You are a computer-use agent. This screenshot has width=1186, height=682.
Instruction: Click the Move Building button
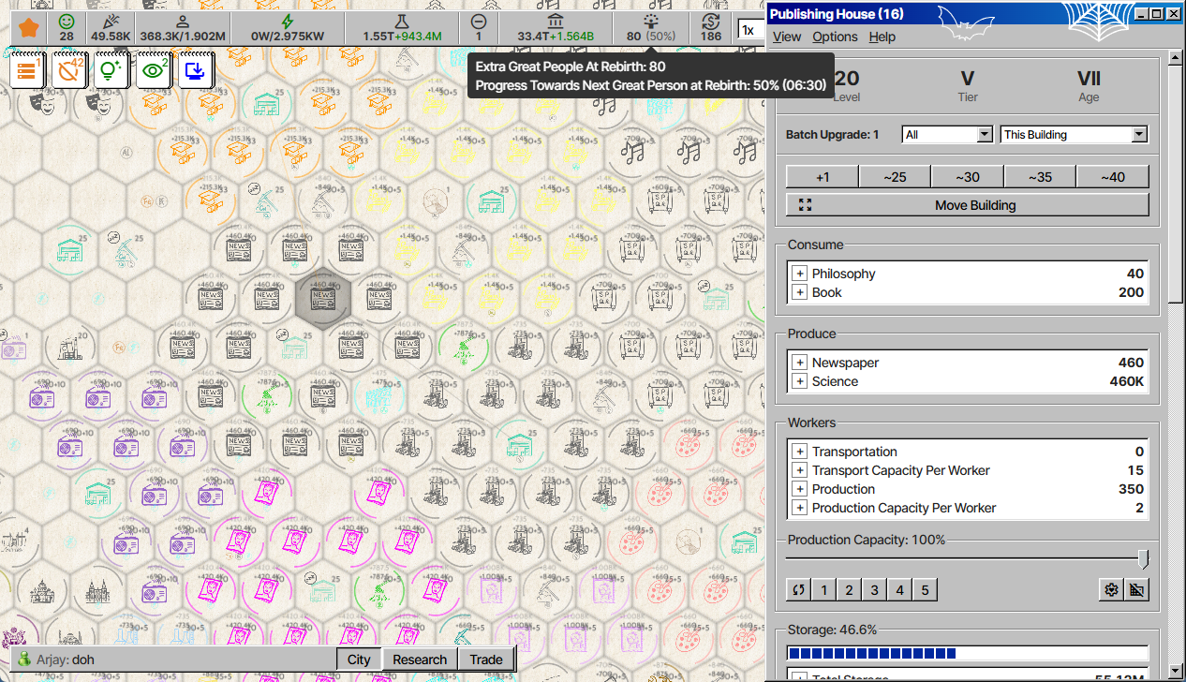point(967,205)
